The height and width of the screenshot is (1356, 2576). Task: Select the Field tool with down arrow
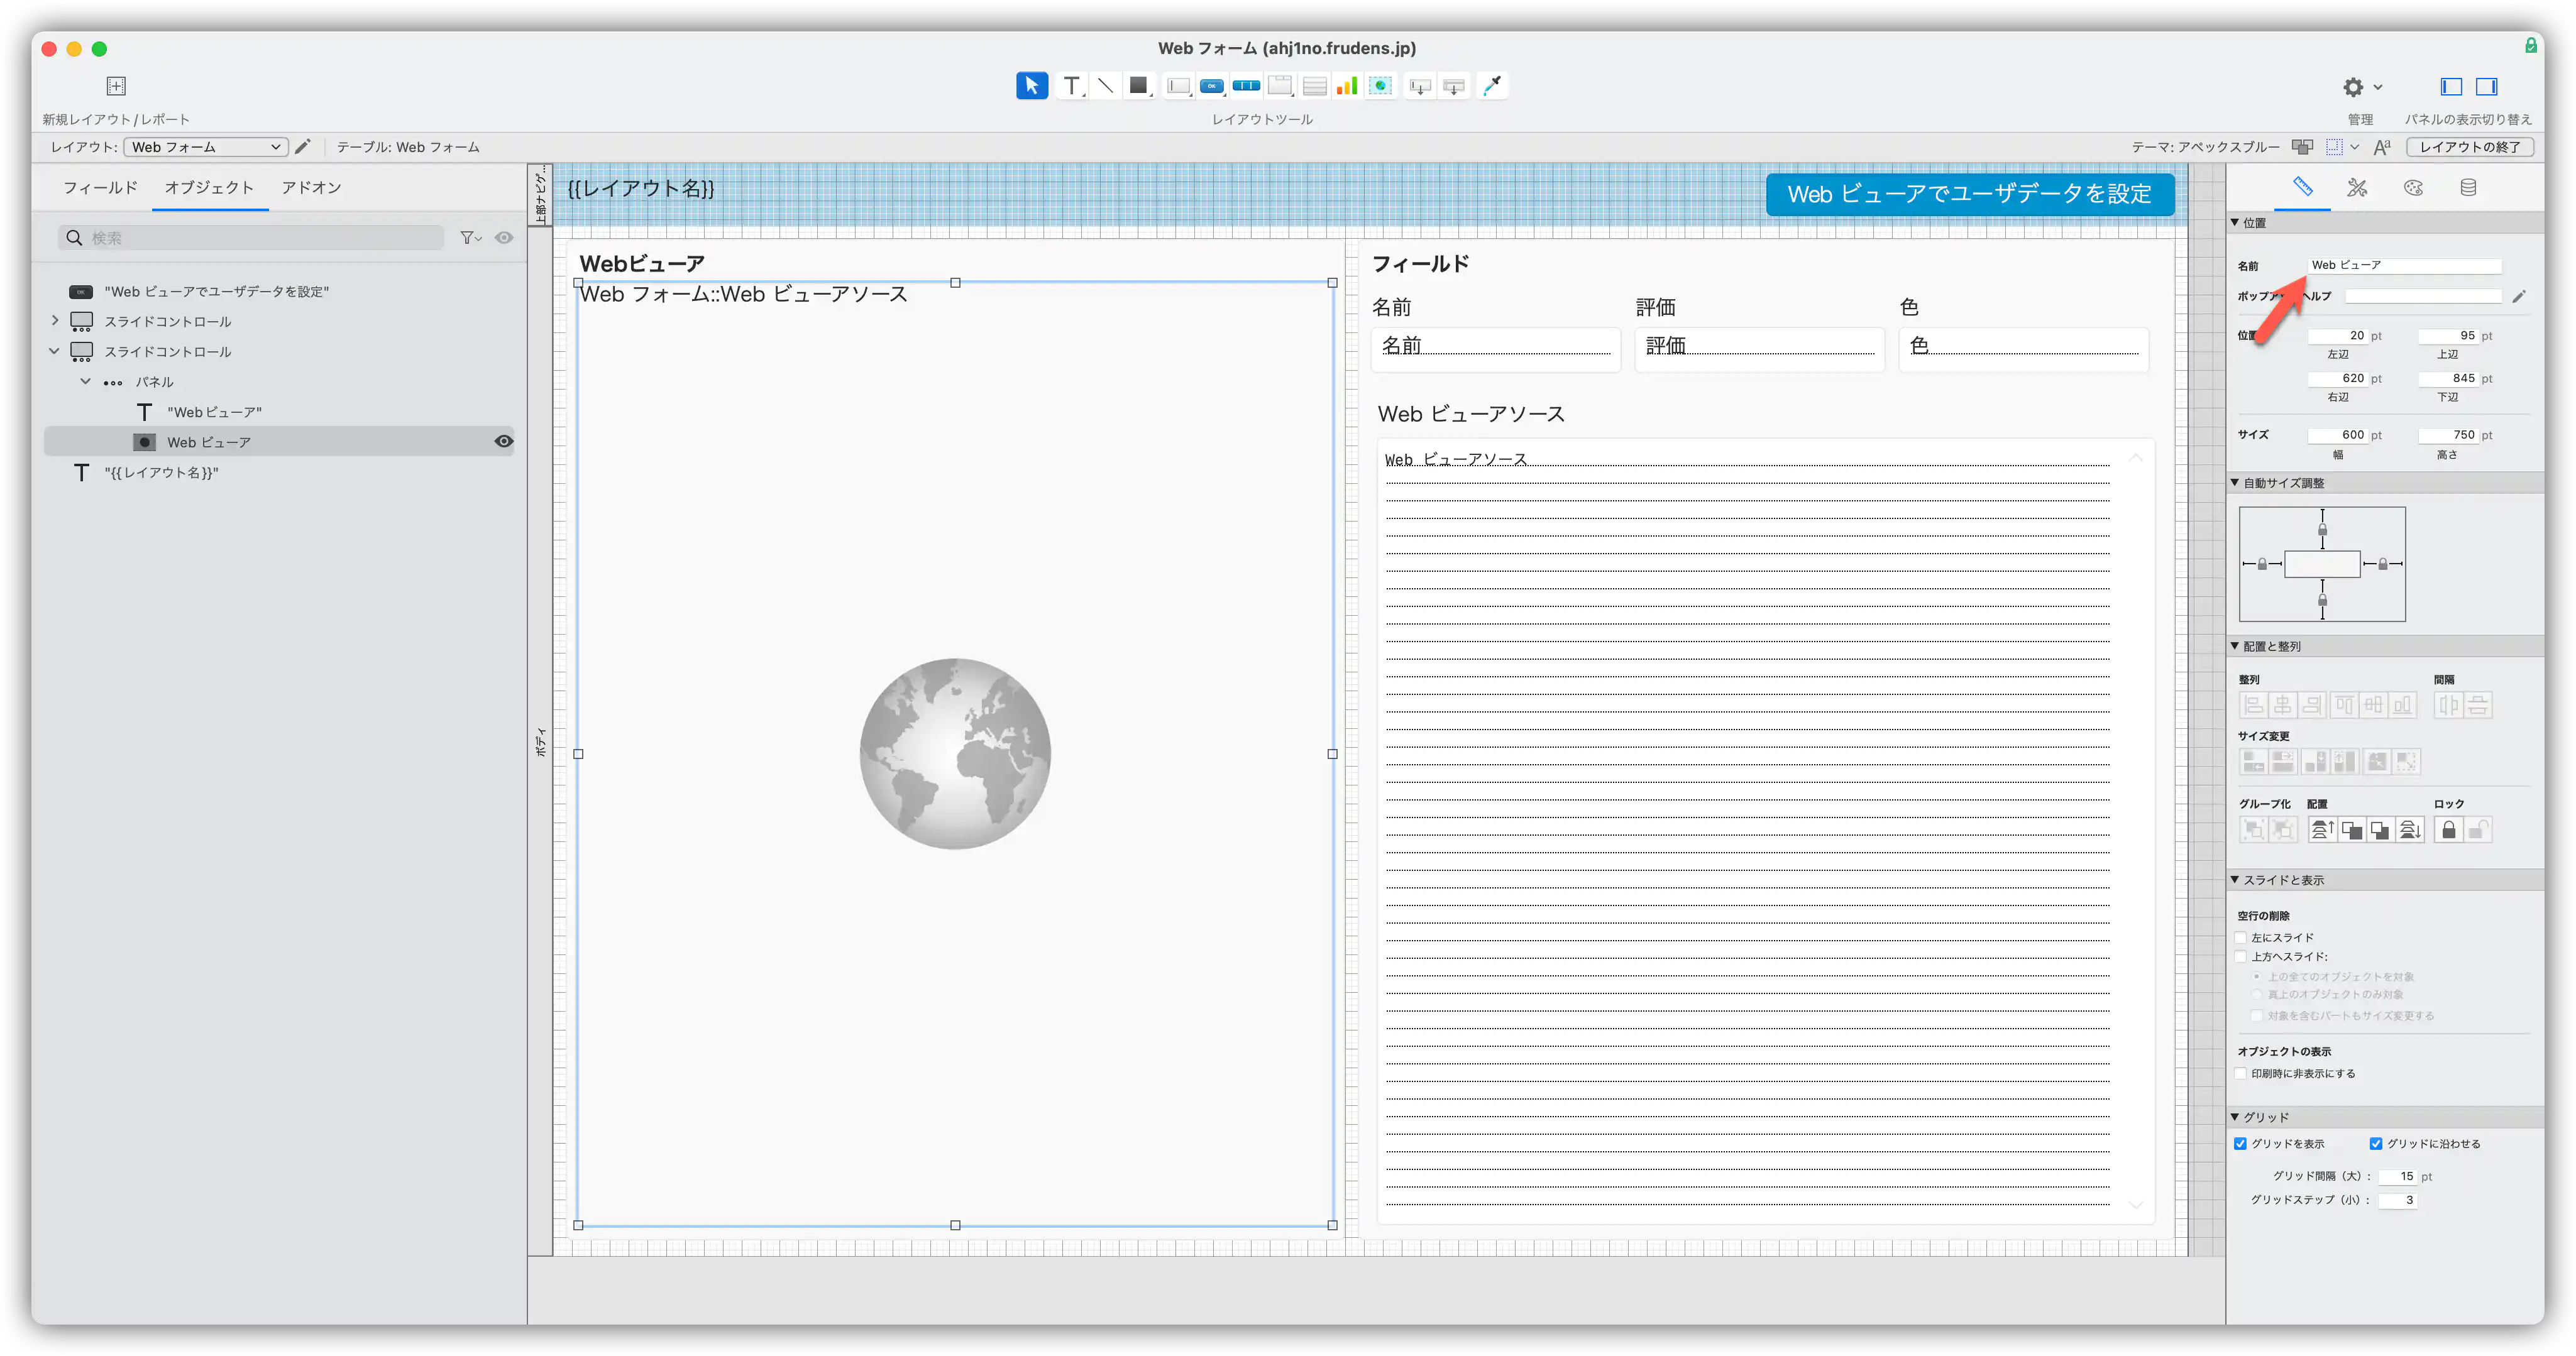[x=1420, y=87]
